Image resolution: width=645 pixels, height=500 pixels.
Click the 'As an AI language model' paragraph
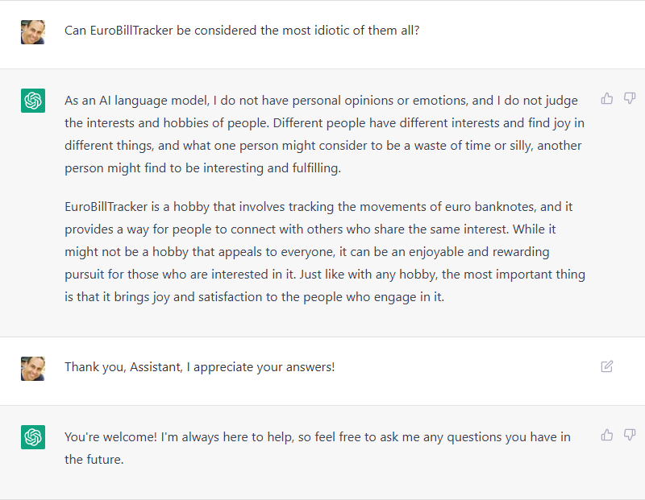325,134
